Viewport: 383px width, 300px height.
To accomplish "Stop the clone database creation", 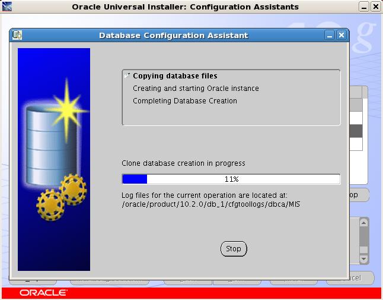I will pyautogui.click(x=234, y=249).
